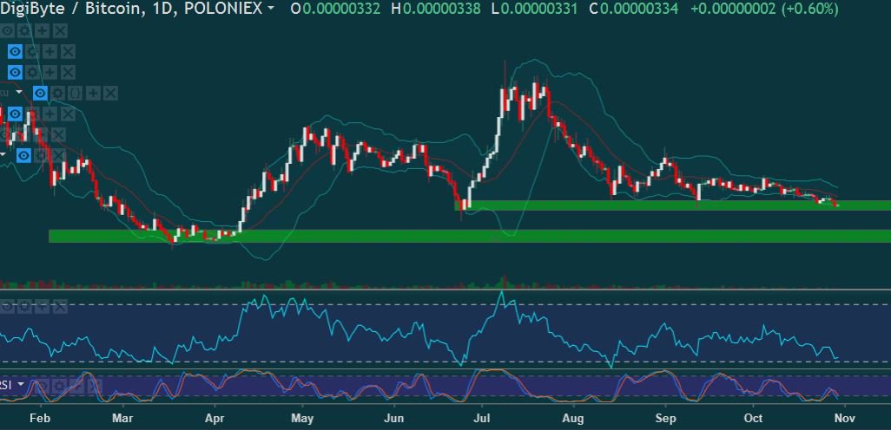Image resolution: width=891 pixels, height=430 pixels.
Task: Click the Nov label on the time axis
Action: coord(844,420)
